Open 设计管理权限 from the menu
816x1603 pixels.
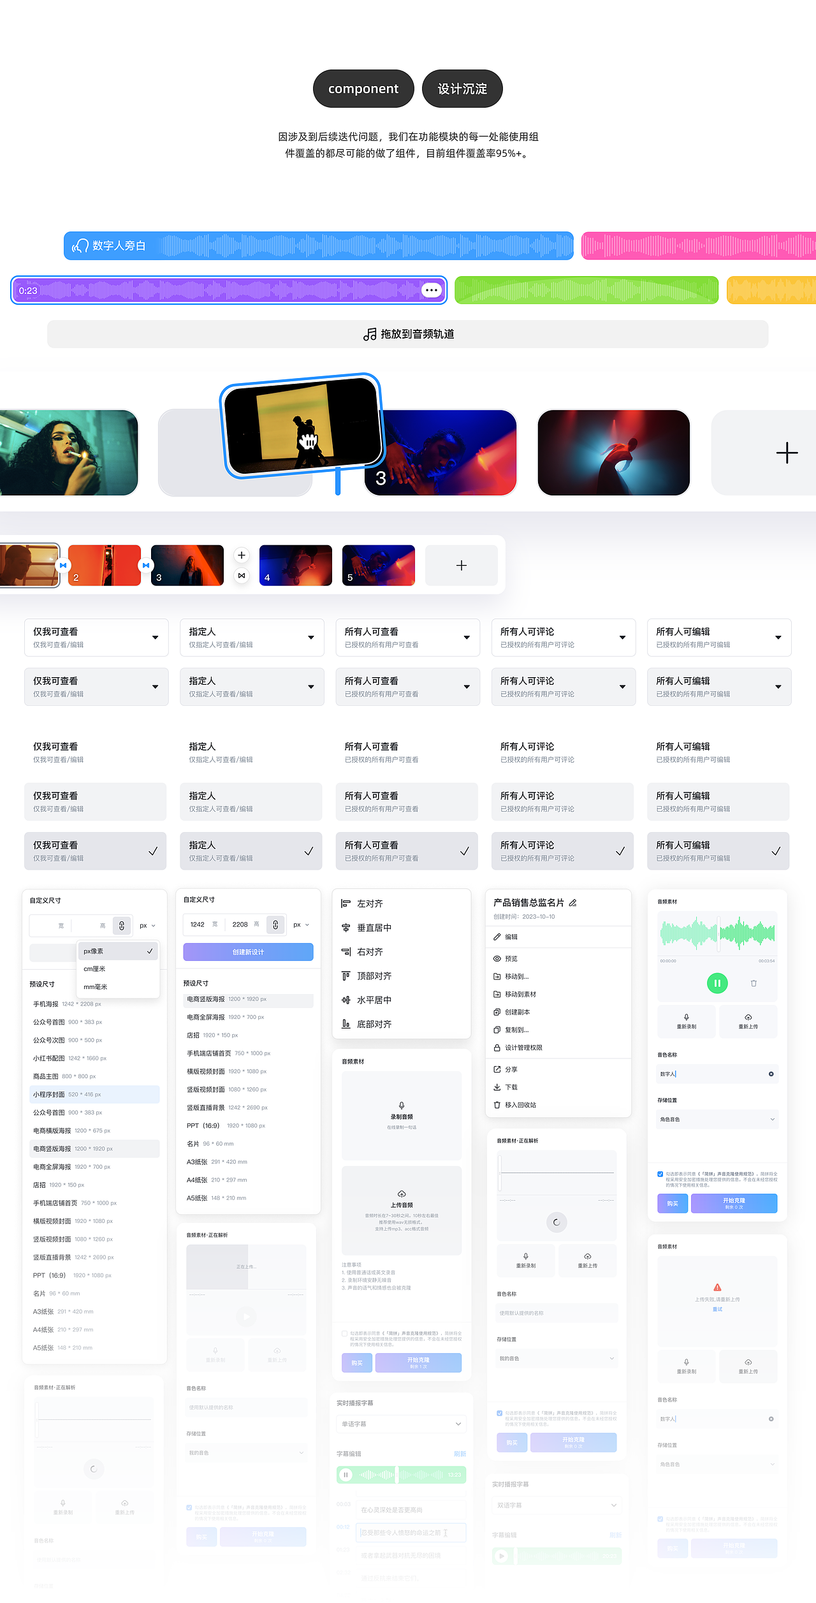558,1048
